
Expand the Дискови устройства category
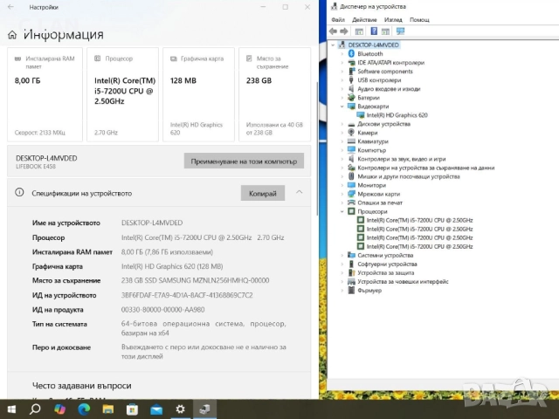click(x=342, y=124)
